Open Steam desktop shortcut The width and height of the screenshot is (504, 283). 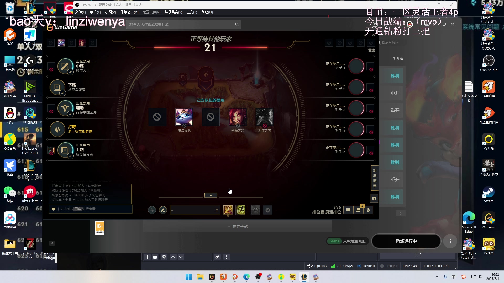[489, 194]
